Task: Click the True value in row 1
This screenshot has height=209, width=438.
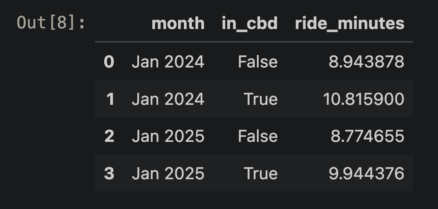Action: tap(260, 99)
